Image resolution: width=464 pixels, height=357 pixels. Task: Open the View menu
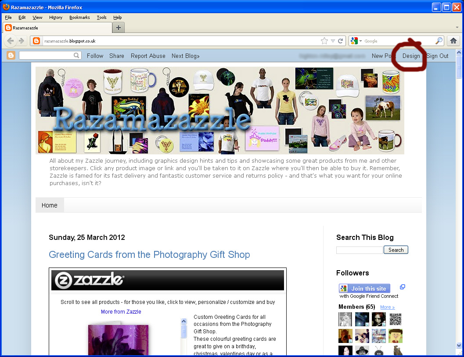pos(37,18)
